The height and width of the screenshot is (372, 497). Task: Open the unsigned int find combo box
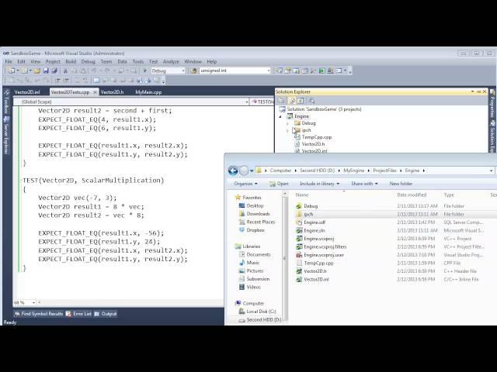[235, 71]
